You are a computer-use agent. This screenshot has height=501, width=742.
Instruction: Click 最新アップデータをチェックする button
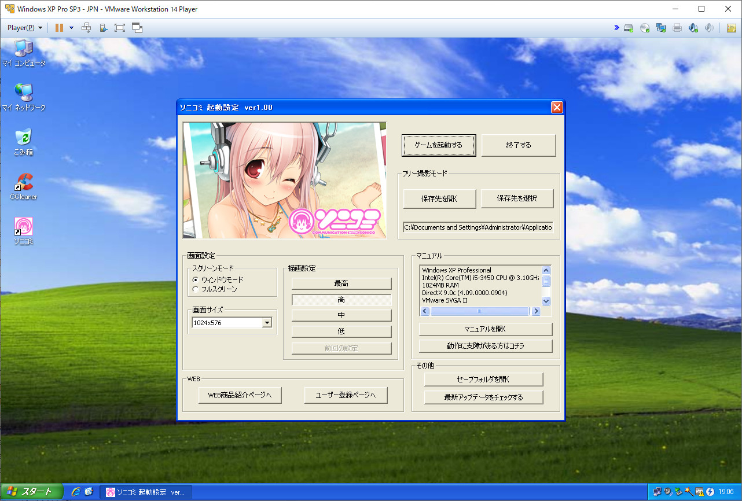click(484, 397)
